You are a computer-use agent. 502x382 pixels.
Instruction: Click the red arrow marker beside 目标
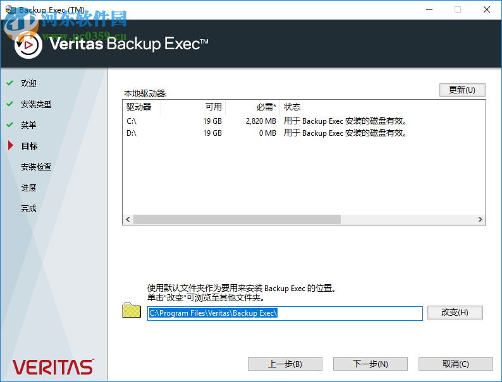point(11,145)
